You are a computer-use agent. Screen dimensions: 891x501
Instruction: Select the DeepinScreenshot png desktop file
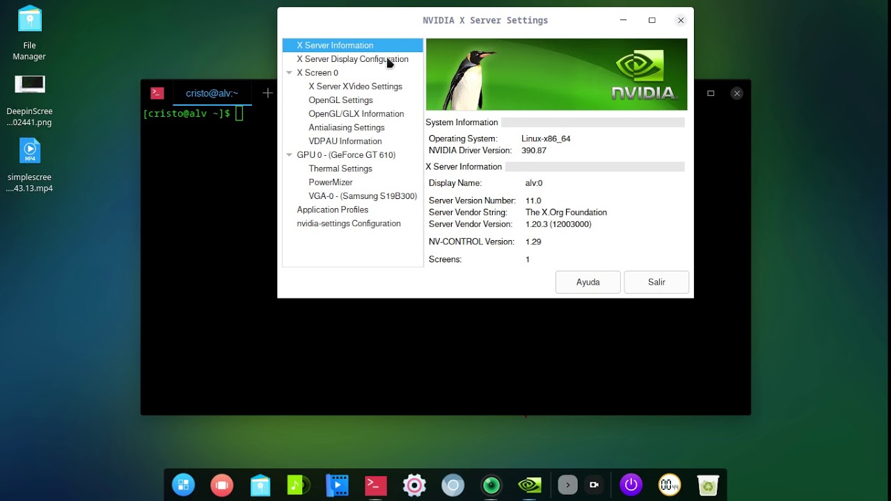29,101
